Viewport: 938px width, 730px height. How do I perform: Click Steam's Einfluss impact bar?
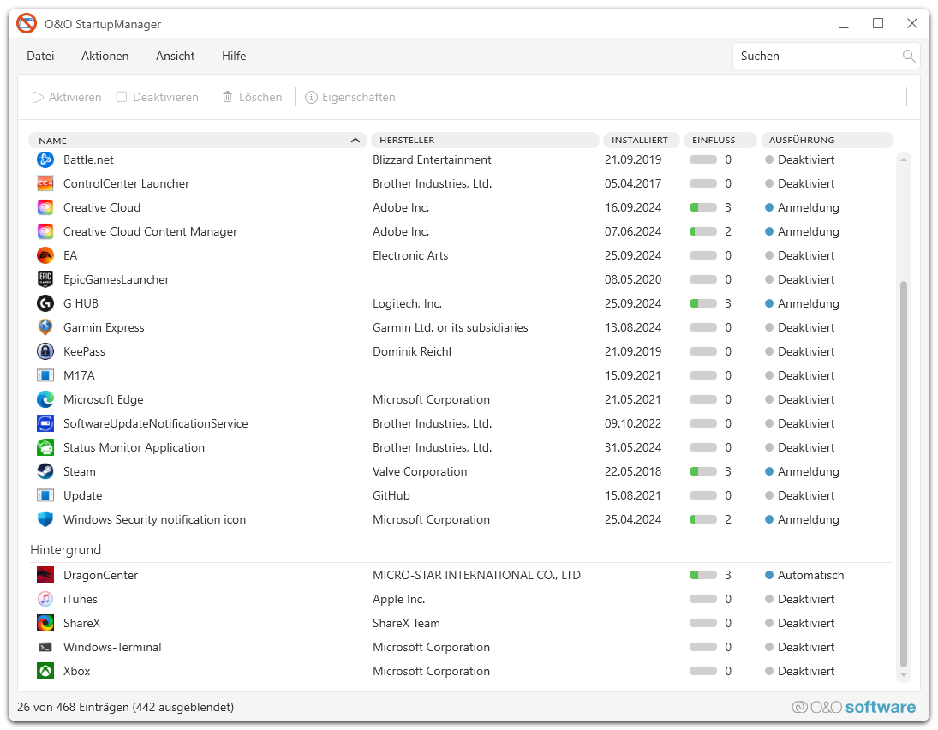703,471
